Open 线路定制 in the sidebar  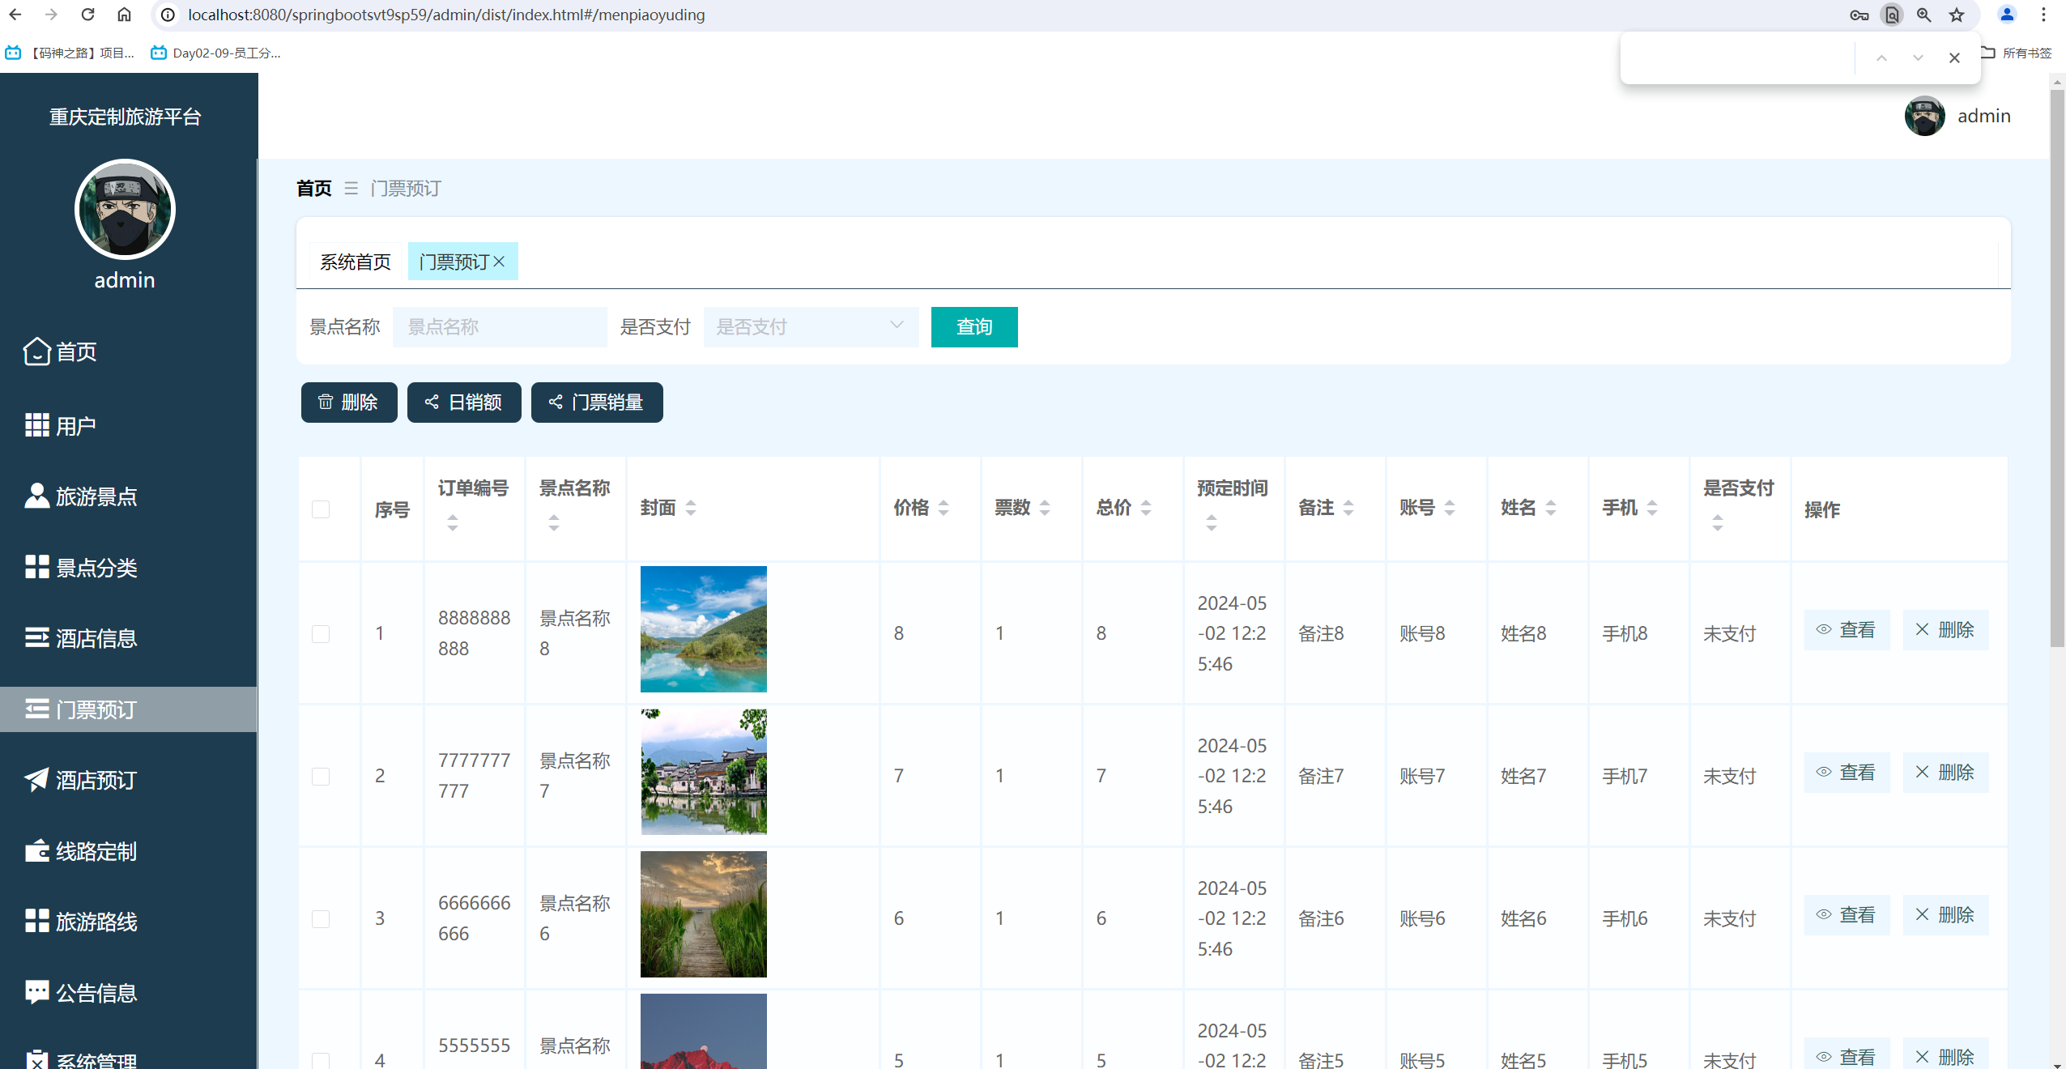pyautogui.click(x=81, y=851)
